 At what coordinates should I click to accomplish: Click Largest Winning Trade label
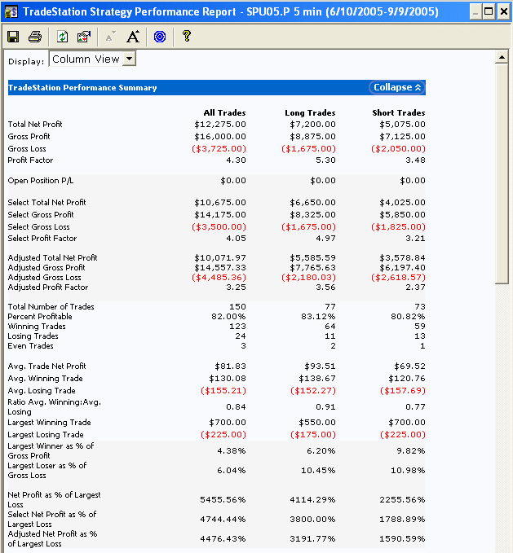coord(50,423)
